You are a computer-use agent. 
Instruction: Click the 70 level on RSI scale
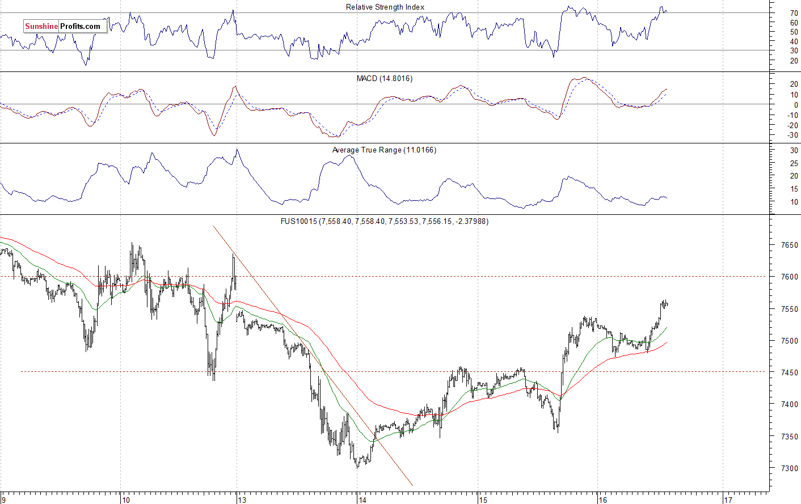tap(794, 13)
